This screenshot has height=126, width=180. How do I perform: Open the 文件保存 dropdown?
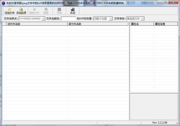[142, 19]
